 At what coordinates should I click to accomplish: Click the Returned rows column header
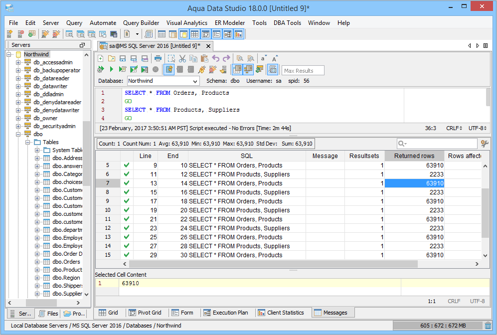414,156
